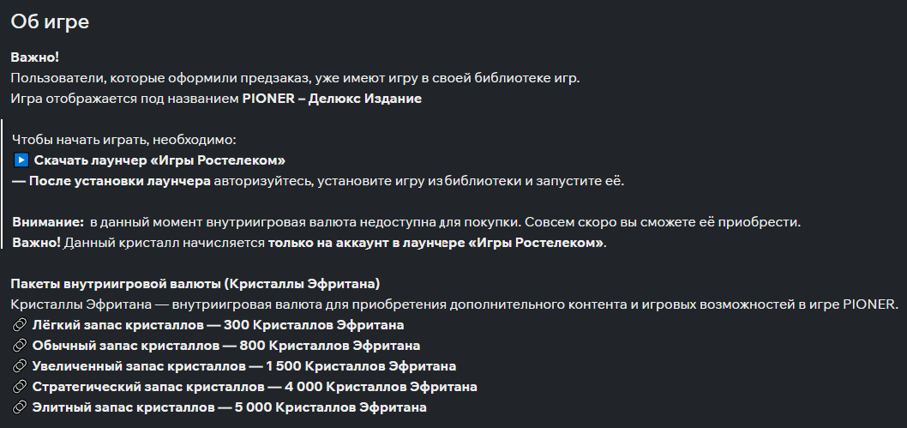The height and width of the screenshot is (428, 907).
Task: Click the bold После установки лаунчера text
Action: 111,181
